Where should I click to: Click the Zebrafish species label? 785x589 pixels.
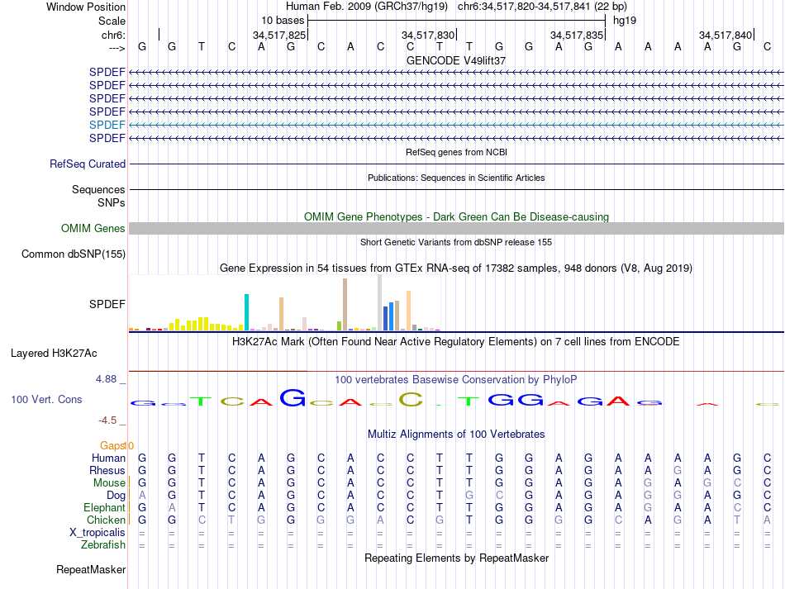(103, 545)
